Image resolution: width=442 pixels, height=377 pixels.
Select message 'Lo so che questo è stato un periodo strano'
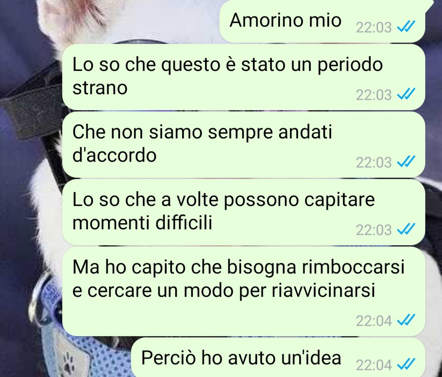pyautogui.click(x=244, y=77)
